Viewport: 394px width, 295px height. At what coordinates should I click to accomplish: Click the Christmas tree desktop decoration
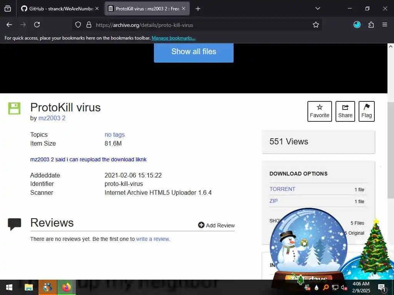coord(375,247)
